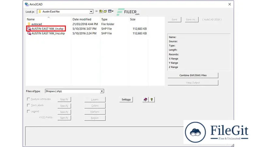254x147 pixels.
Task: Open the Markers button
Action: 95,112
